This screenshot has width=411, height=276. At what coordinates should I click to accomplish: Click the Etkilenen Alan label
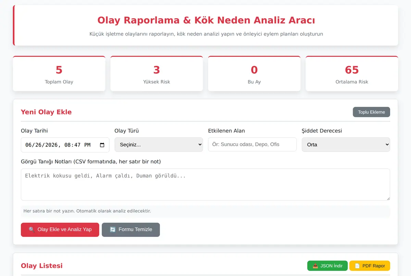226,131
